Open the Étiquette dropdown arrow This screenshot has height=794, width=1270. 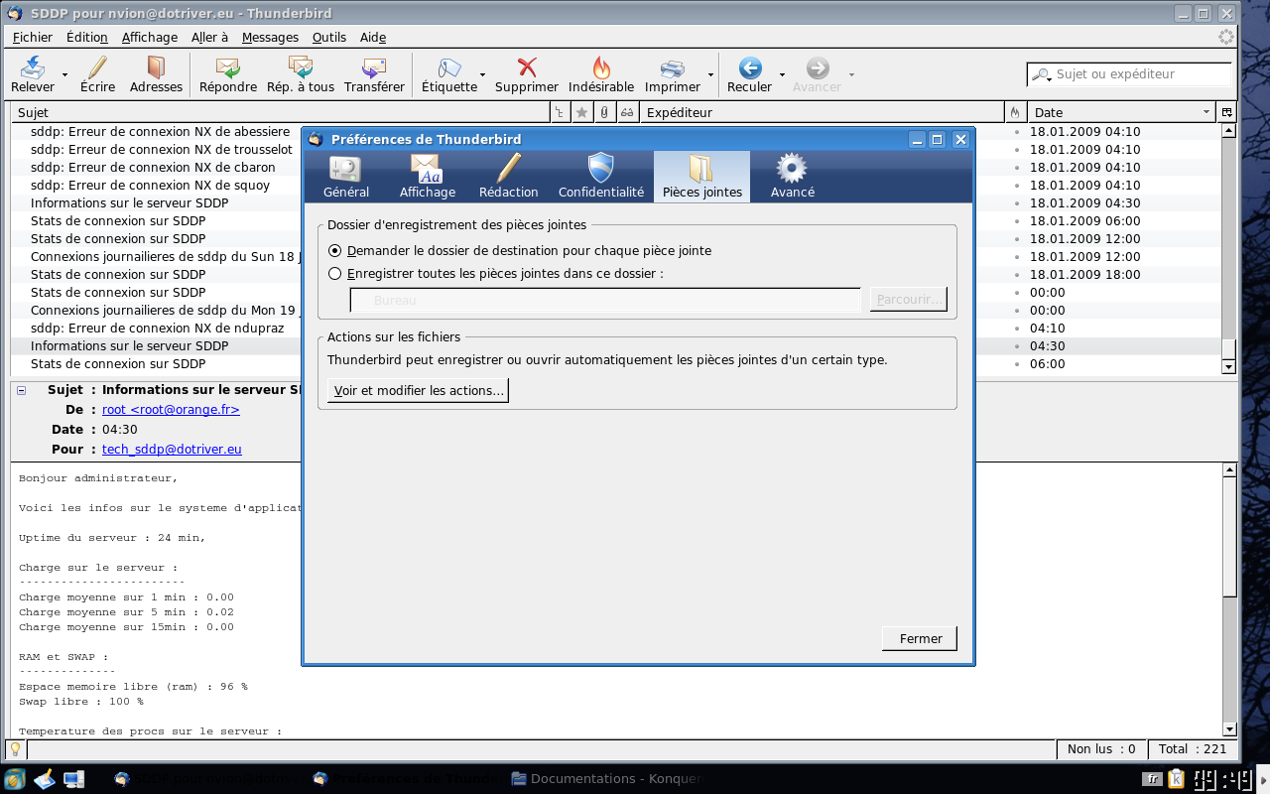483,74
